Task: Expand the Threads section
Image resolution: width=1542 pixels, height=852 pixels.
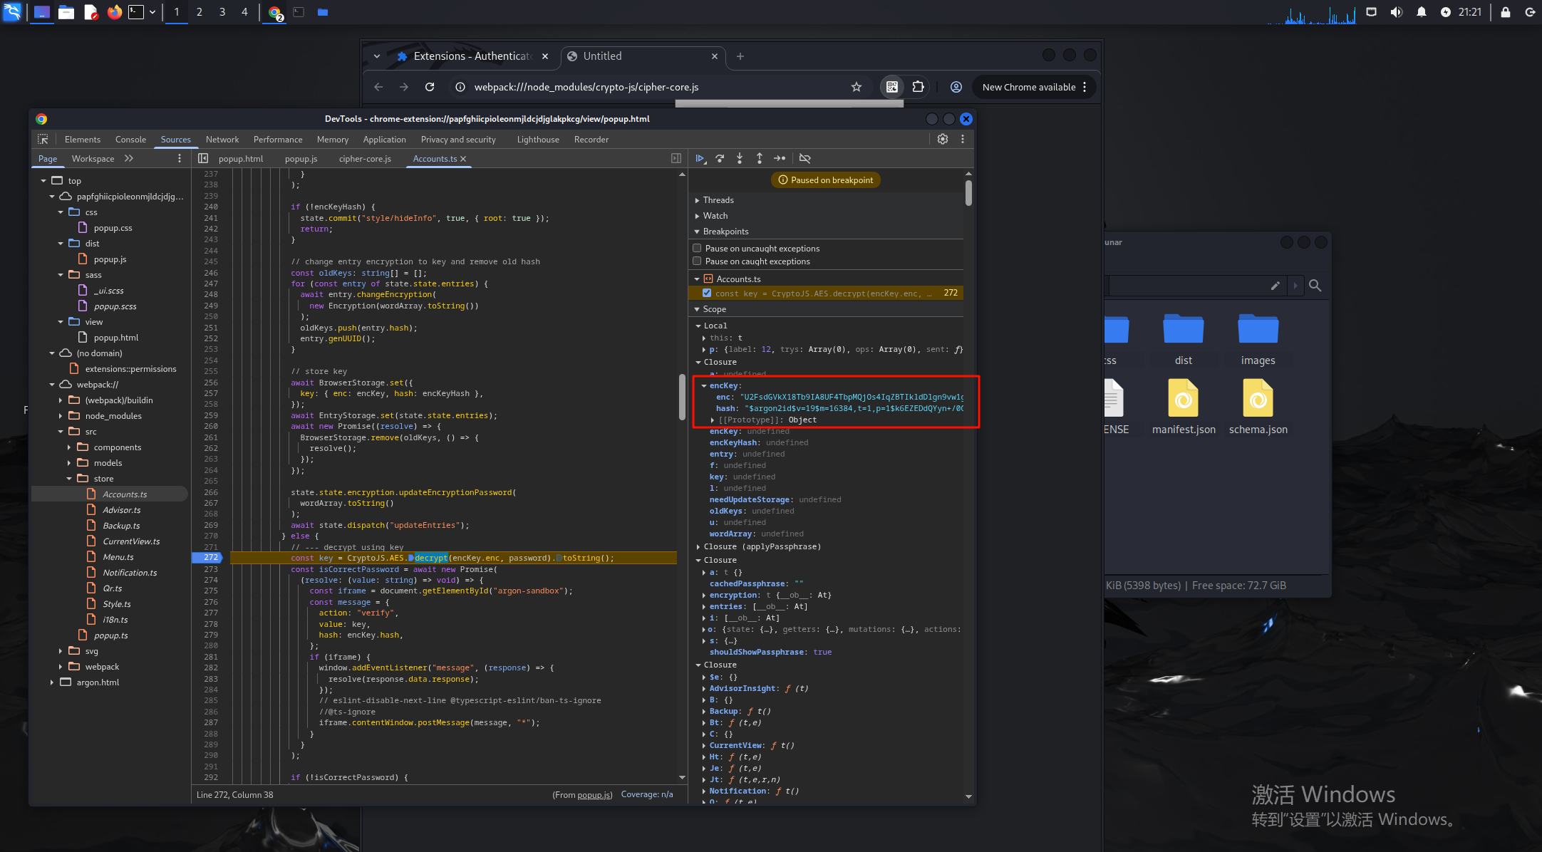Action: pos(718,200)
